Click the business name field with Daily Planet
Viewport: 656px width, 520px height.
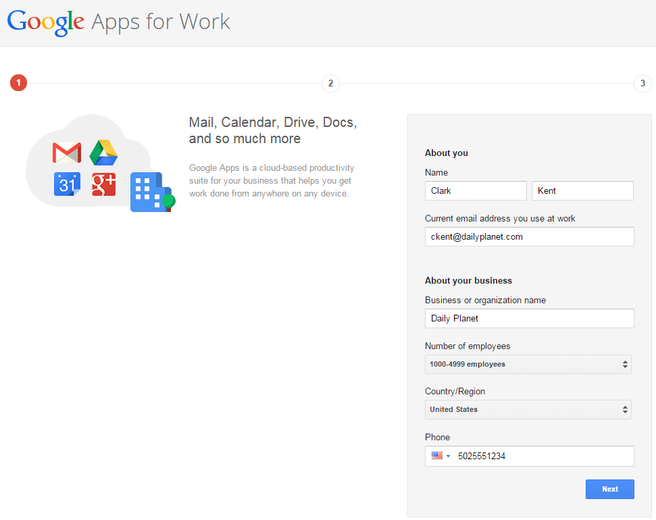(529, 318)
